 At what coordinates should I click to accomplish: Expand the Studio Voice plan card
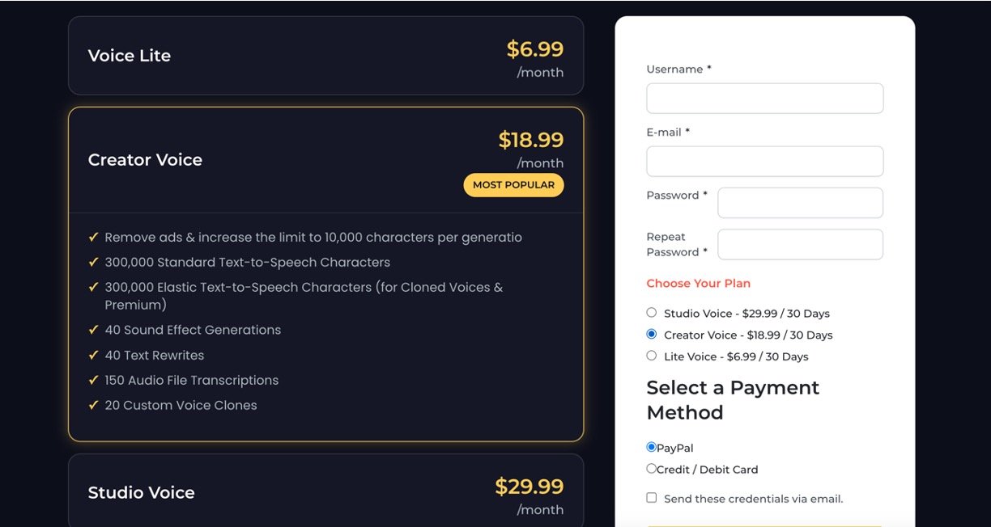325,492
